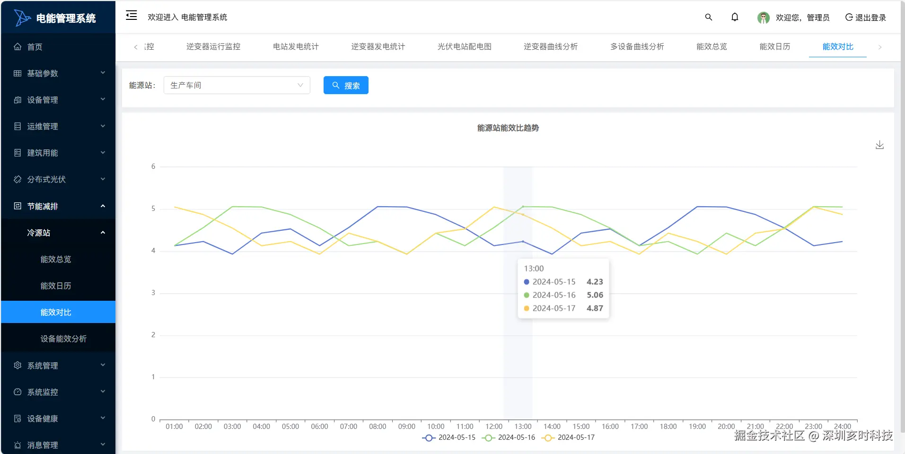The width and height of the screenshot is (905, 454).
Task: Click the 运维管理 icon
Action: [x=18, y=126]
